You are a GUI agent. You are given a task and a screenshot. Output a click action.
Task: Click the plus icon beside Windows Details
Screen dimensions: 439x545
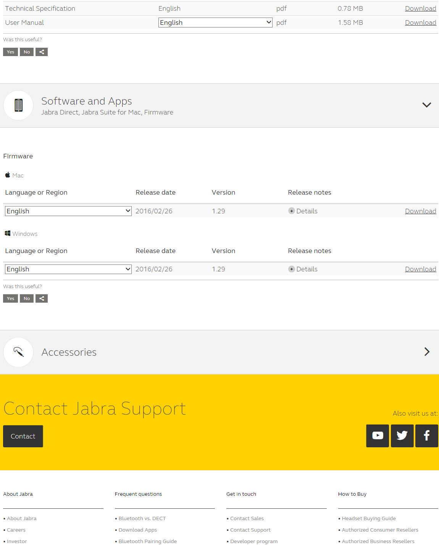point(291,269)
